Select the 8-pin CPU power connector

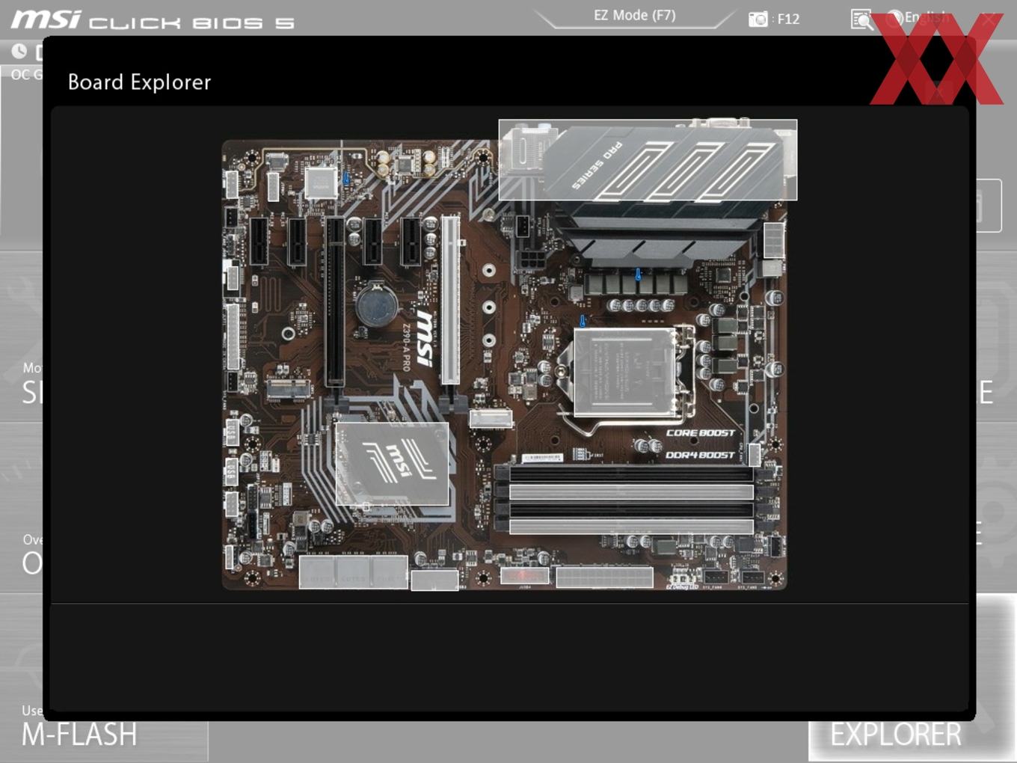[773, 239]
